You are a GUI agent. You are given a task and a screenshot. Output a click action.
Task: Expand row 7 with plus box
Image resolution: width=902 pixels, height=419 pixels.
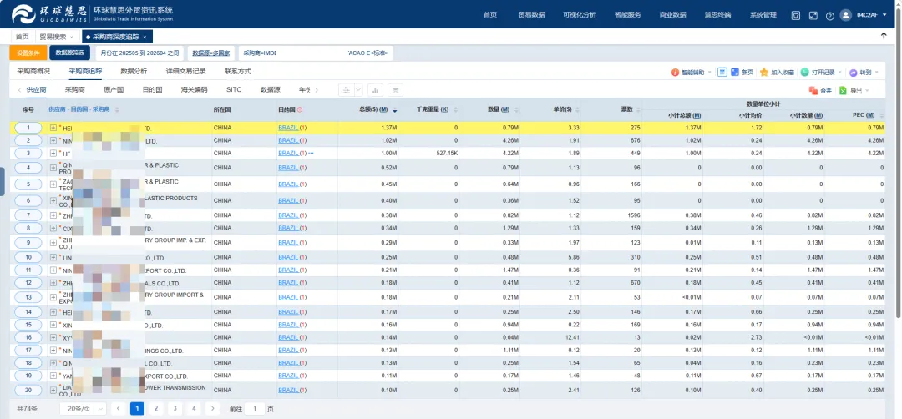(53, 215)
